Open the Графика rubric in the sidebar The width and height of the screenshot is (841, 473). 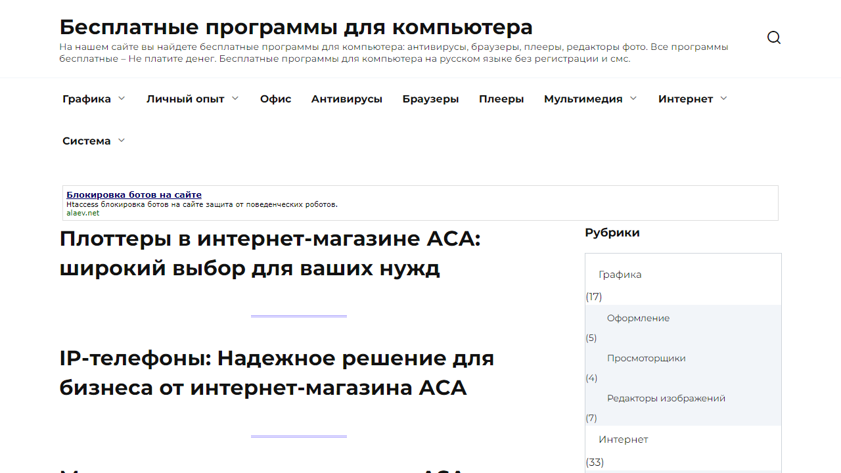pyautogui.click(x=620, y=274)
